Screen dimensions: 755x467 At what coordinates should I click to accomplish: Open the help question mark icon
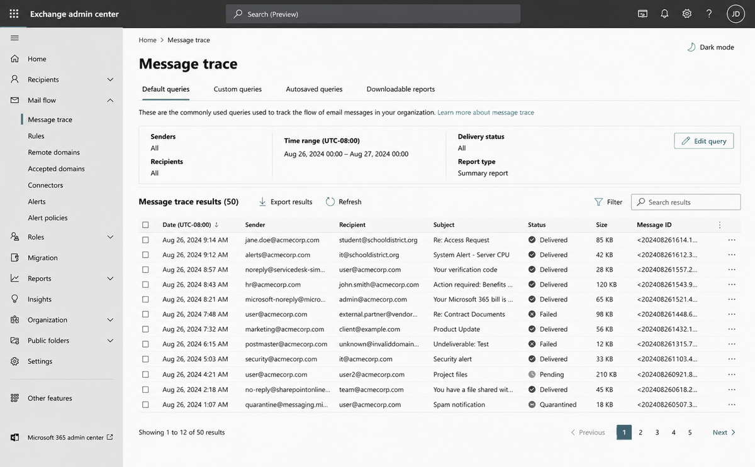(709, 14)
